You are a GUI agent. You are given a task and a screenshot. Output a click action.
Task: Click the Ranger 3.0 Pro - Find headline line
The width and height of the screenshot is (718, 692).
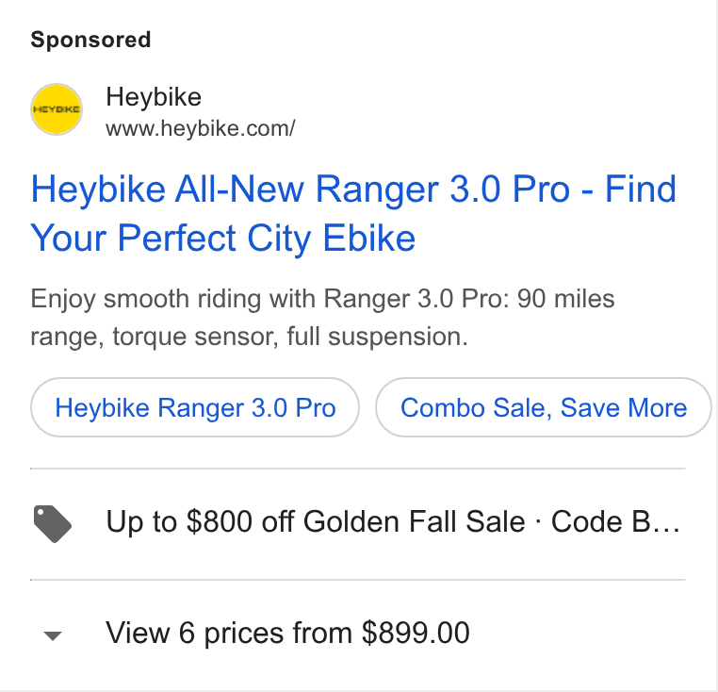click(496, 189)
